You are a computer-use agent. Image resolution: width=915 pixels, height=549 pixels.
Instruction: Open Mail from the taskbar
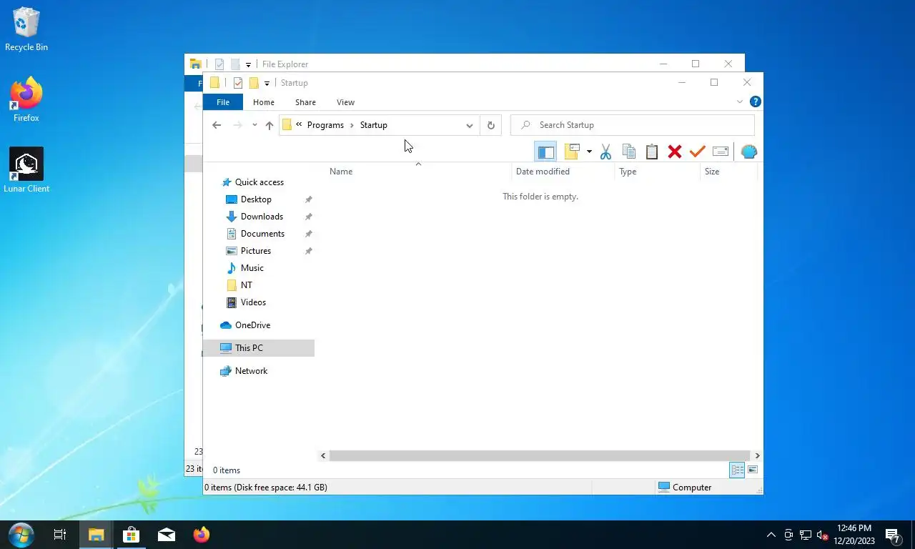point(167,535)
